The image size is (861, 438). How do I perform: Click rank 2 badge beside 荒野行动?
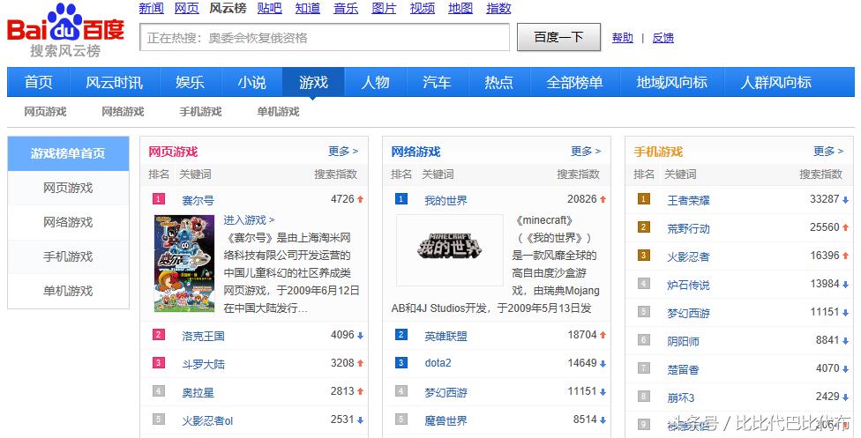tap(644, 227)
